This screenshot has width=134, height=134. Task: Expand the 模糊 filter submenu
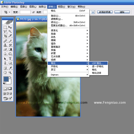pos(68,40)
